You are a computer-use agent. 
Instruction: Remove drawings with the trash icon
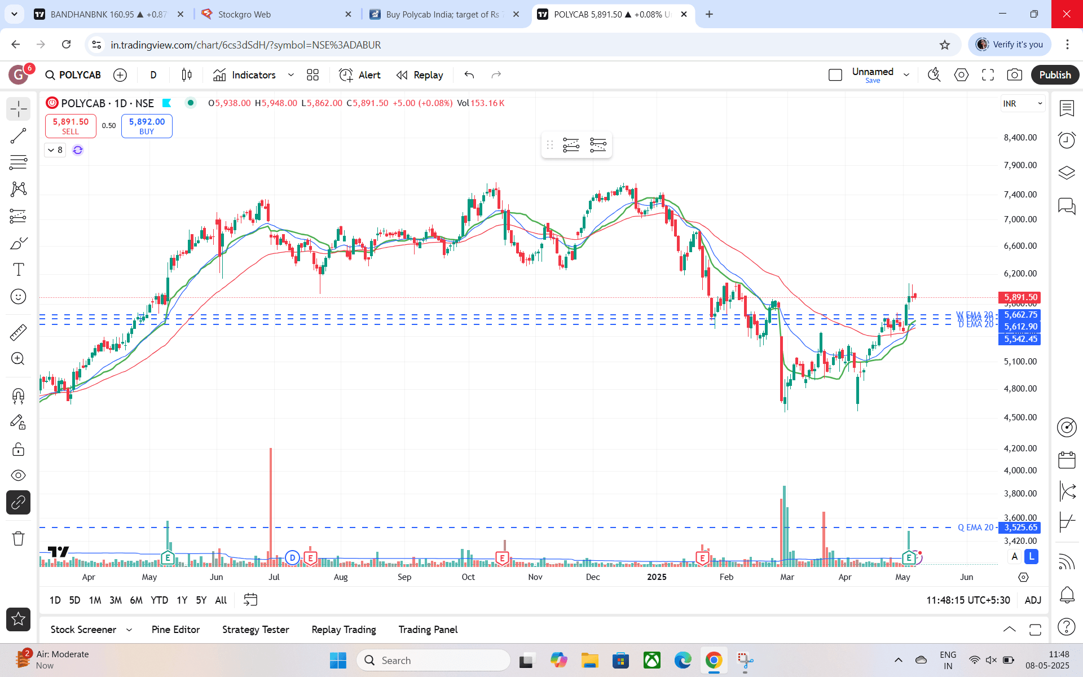coord(18,538)
